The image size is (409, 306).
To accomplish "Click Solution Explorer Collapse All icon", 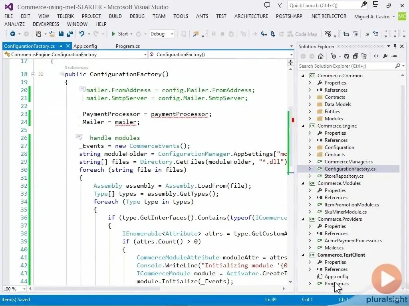I will (355, 56).
